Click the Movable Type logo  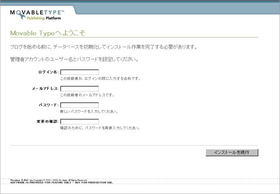37,15
